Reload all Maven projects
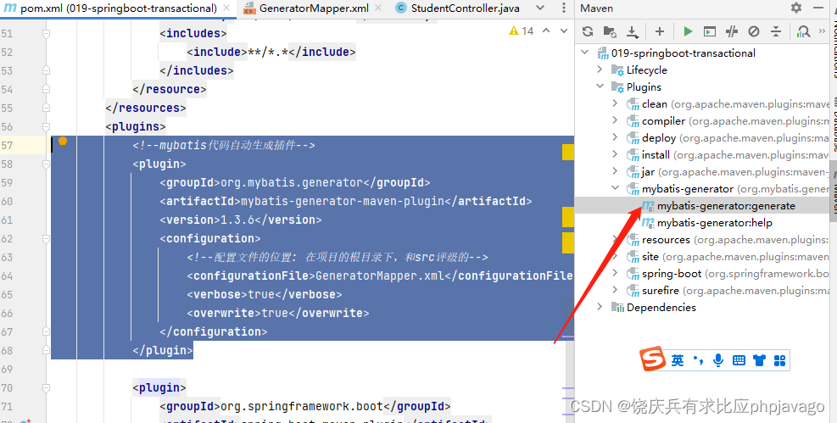 click(588, 31)
